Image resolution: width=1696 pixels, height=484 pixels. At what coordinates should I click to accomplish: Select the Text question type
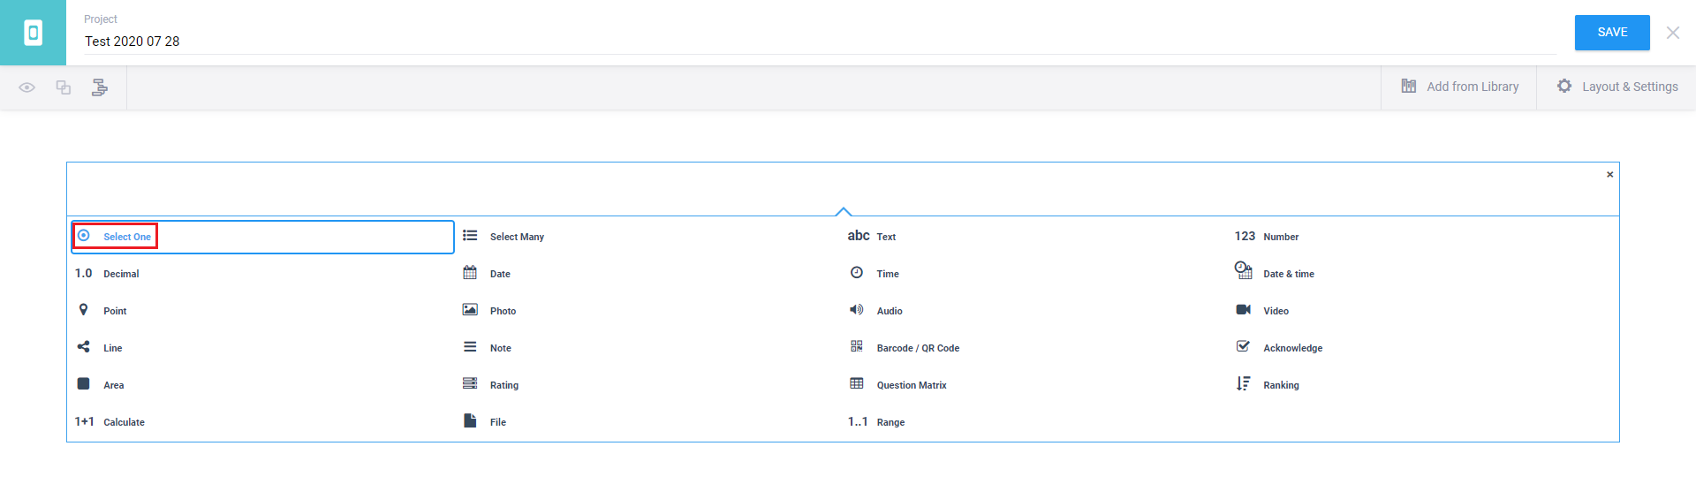coord(885,237)
